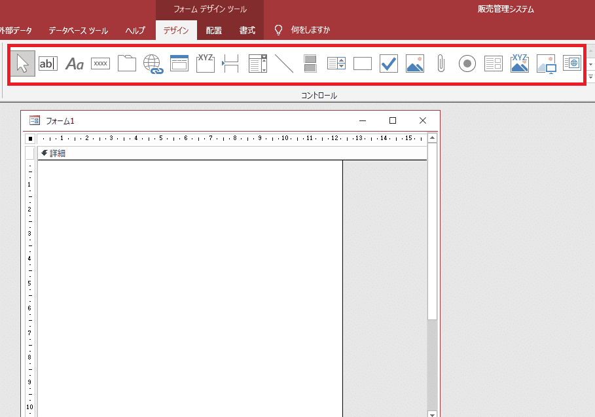
Task: Select the Unbound Object Frame control
Action: click(415, 63)
